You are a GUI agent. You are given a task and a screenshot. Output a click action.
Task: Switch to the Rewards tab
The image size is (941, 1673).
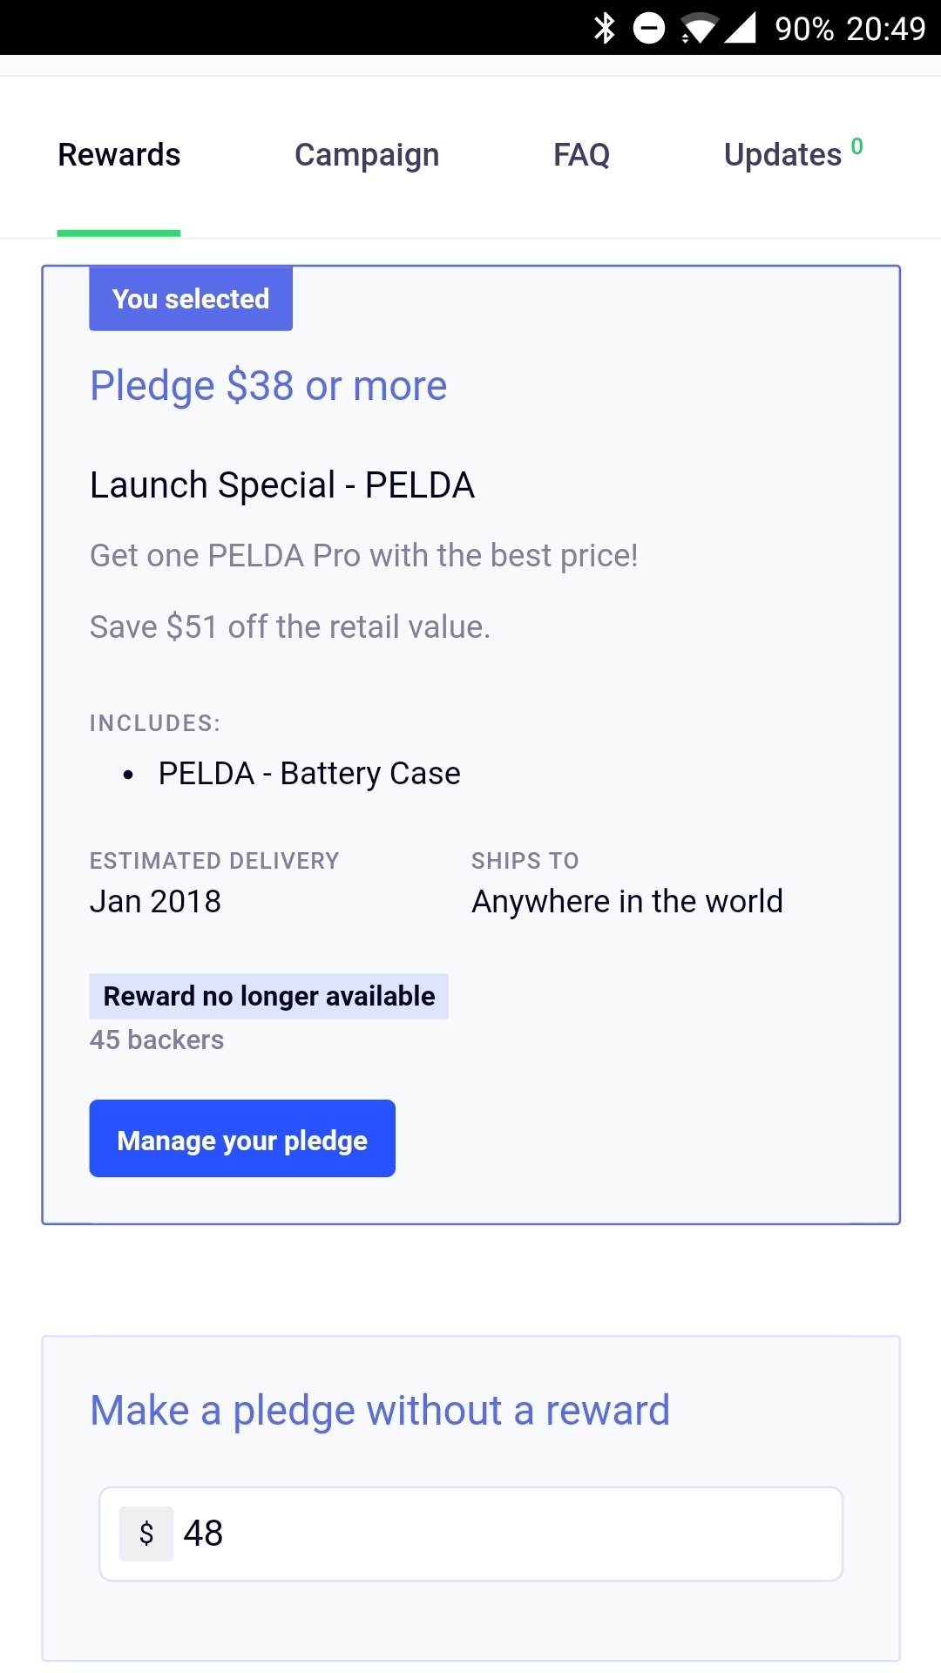click(x=119, y=155)
